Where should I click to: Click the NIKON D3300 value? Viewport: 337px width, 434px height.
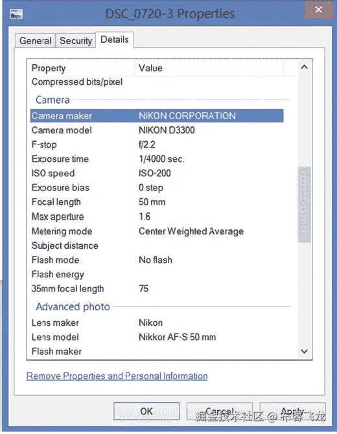coord(167,130)
